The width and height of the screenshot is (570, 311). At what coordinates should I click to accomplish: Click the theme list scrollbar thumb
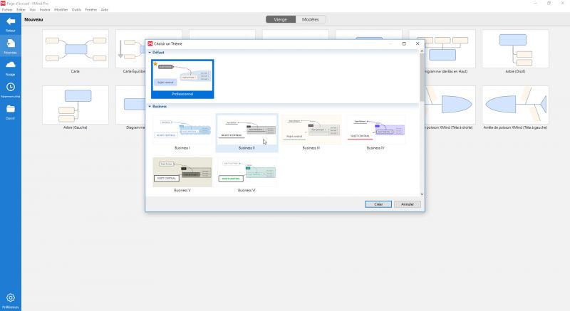tap(422, 78)
